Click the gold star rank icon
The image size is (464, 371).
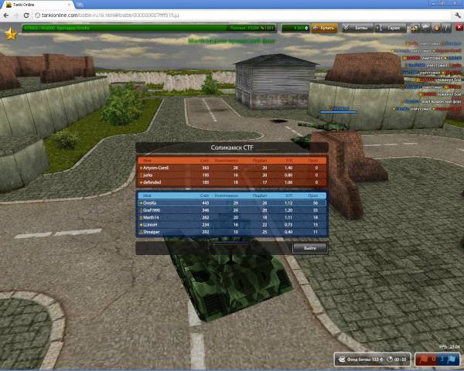tap(11, 34)
